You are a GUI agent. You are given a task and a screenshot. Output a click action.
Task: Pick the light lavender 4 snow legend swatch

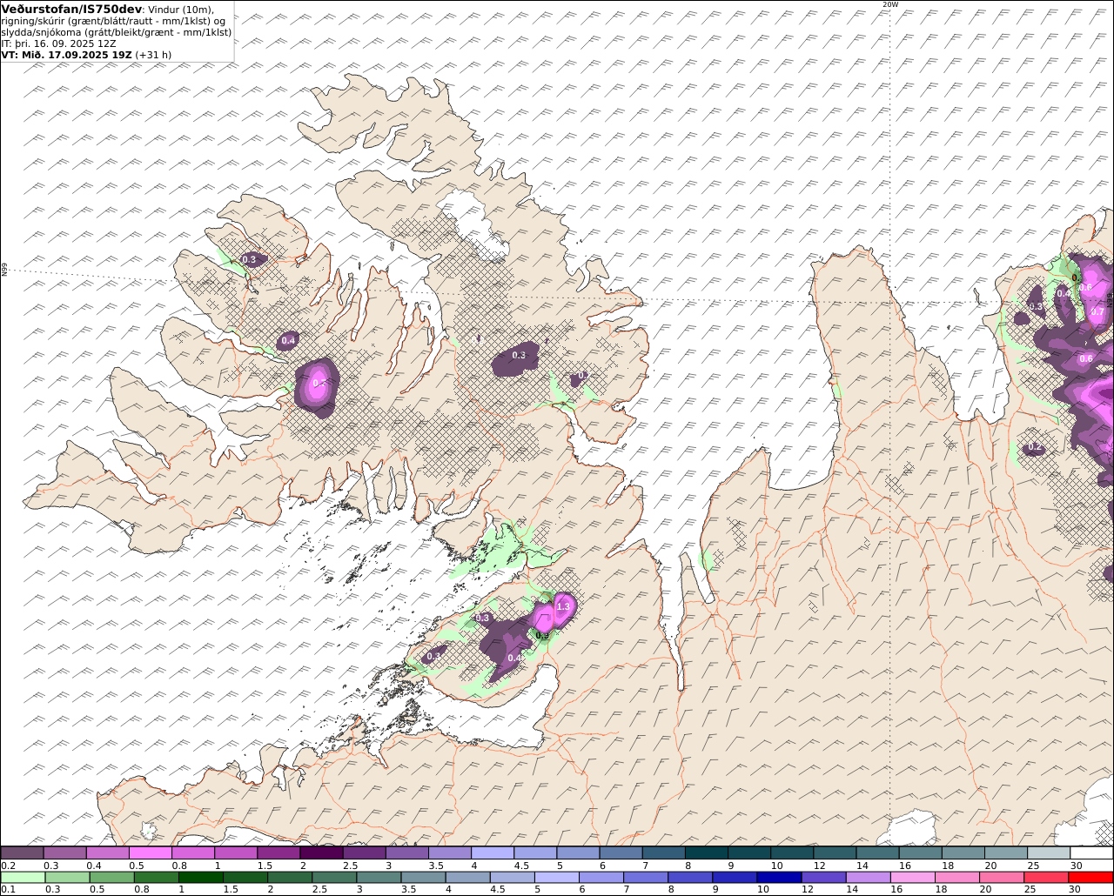[492, 853]
